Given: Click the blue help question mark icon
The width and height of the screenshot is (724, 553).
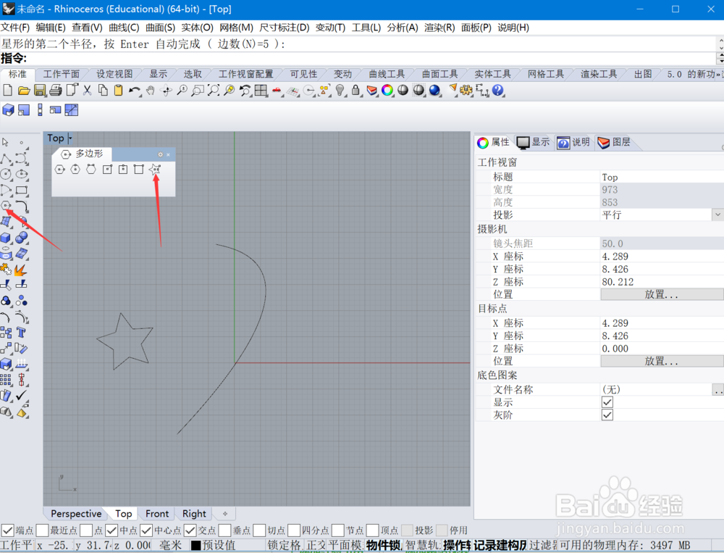Looking at the screenshot, I should point(498,90).
